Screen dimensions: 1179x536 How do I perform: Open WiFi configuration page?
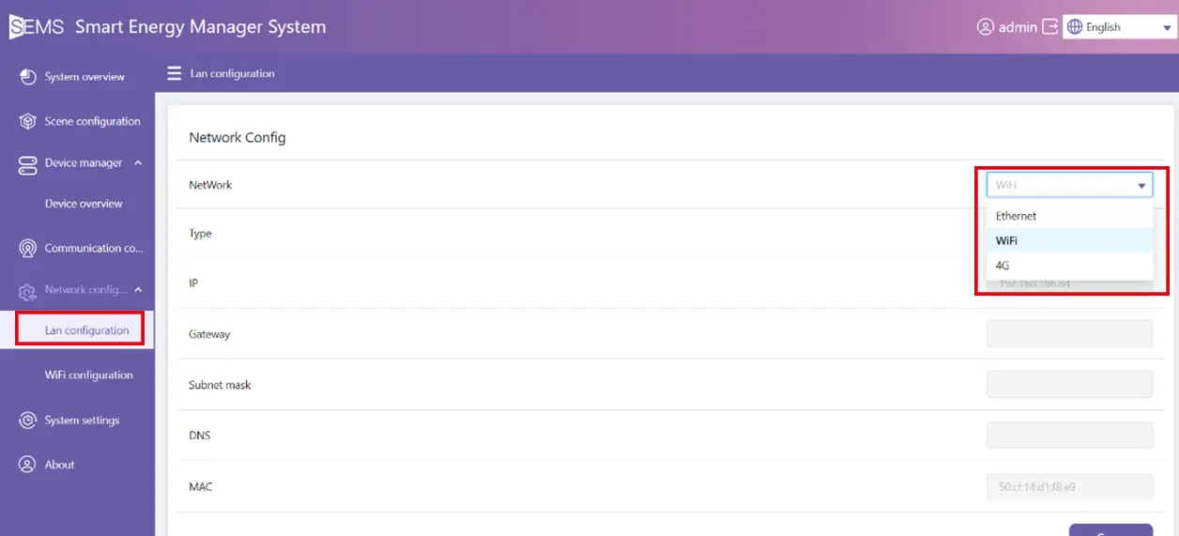(88, 375)
